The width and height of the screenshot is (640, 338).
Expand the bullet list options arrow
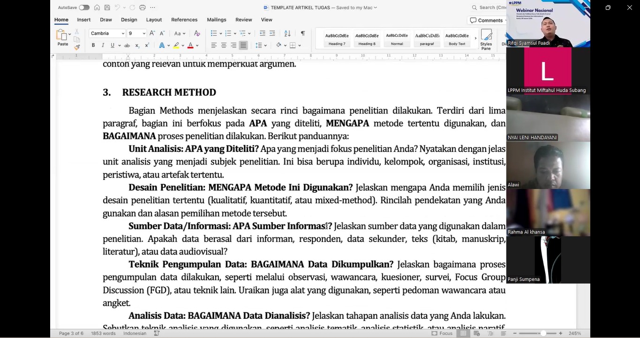pyautogui.click(x=220, y=33)
